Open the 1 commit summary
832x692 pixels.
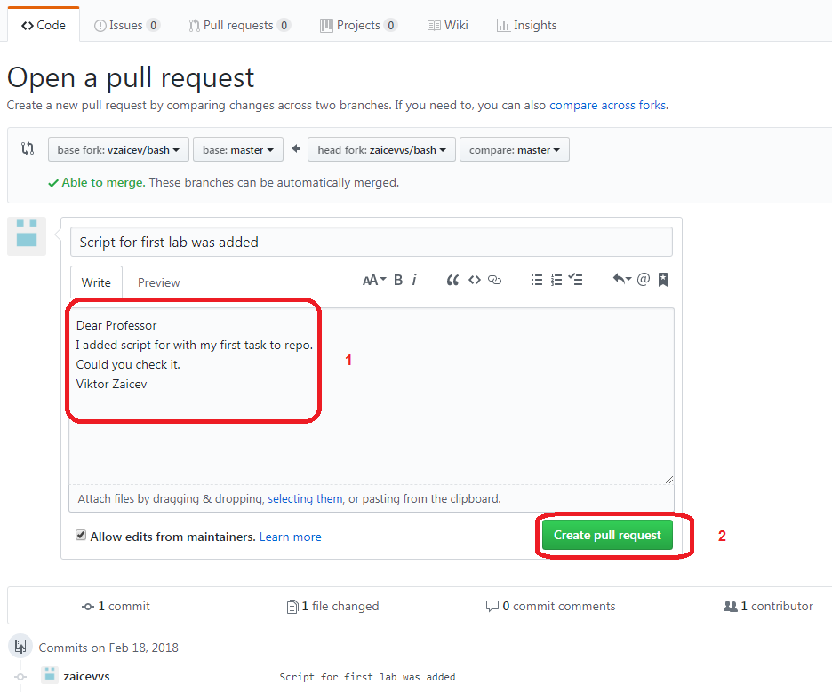click(116, 606)
